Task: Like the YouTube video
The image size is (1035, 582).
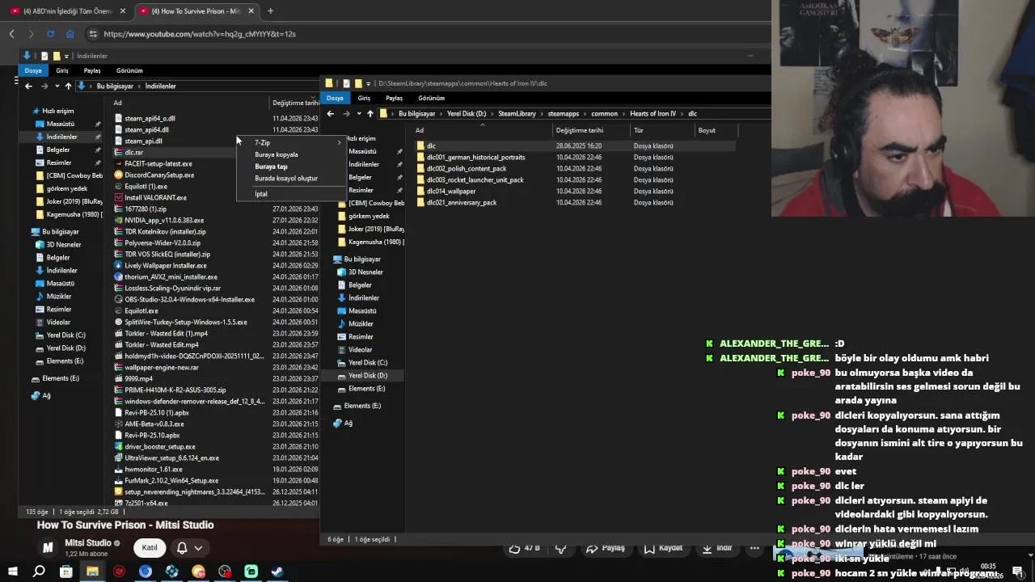Action: [524, 548]
